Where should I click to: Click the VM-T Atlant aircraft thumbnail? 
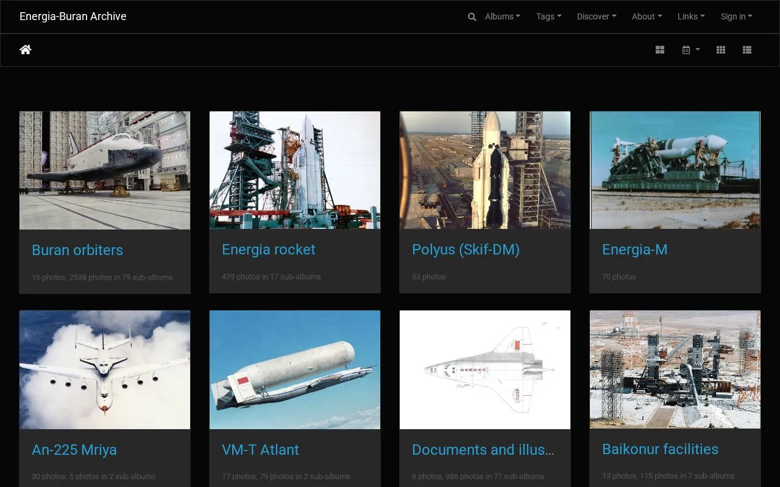click(295, 370)
